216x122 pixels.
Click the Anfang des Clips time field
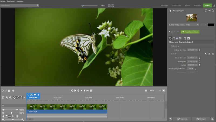coord(193,50)
